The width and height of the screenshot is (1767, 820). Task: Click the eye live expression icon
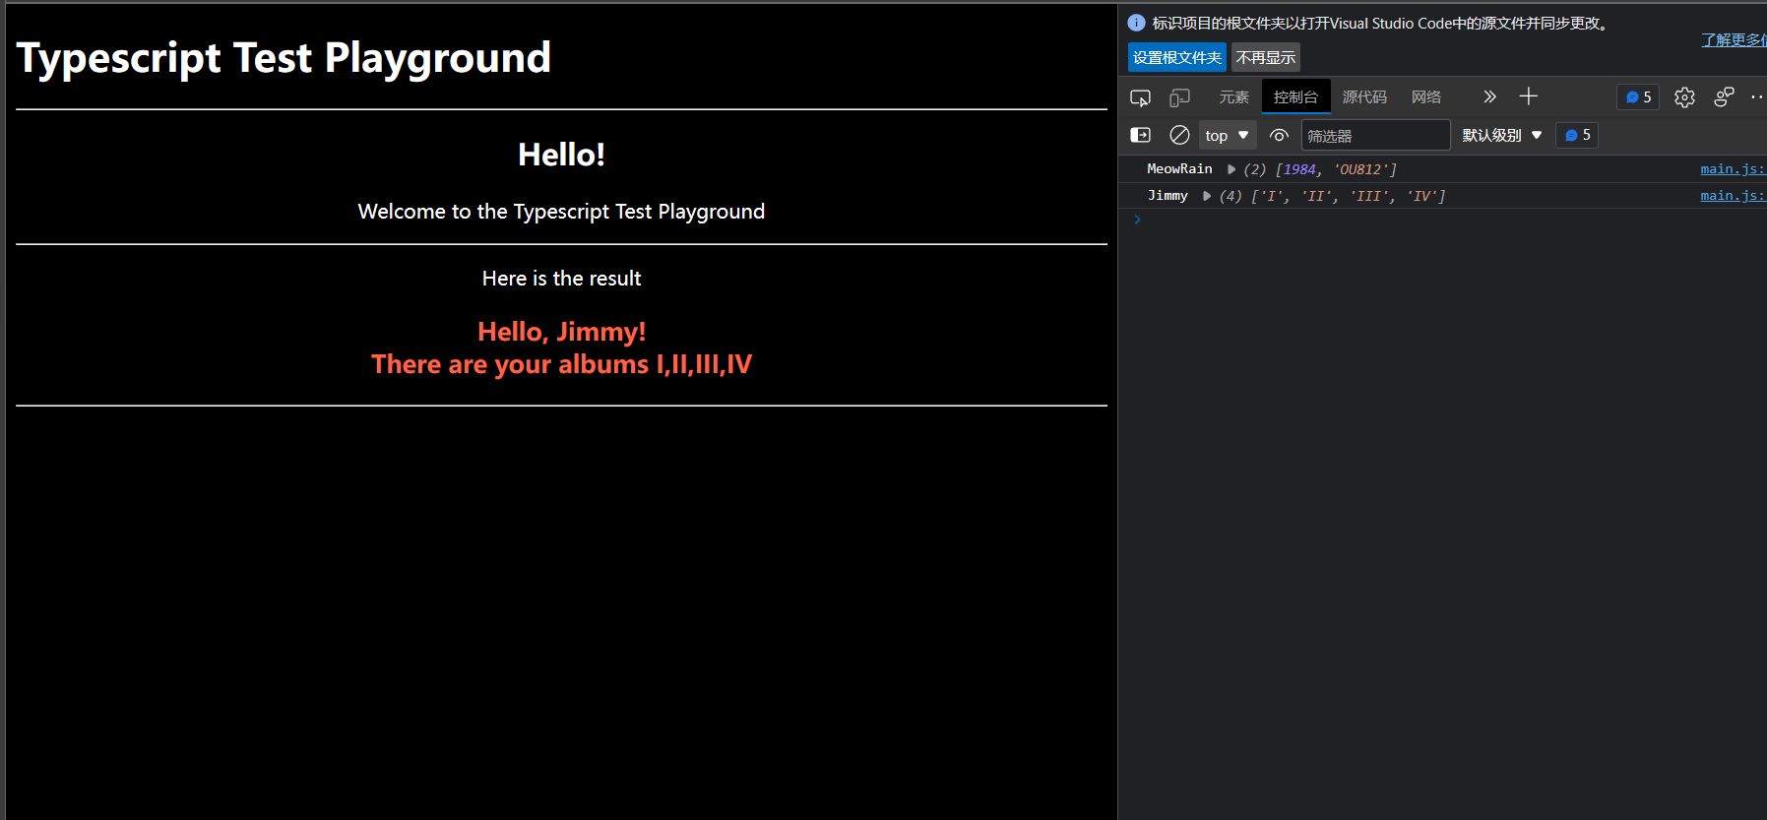click(x=1279, y=135)
